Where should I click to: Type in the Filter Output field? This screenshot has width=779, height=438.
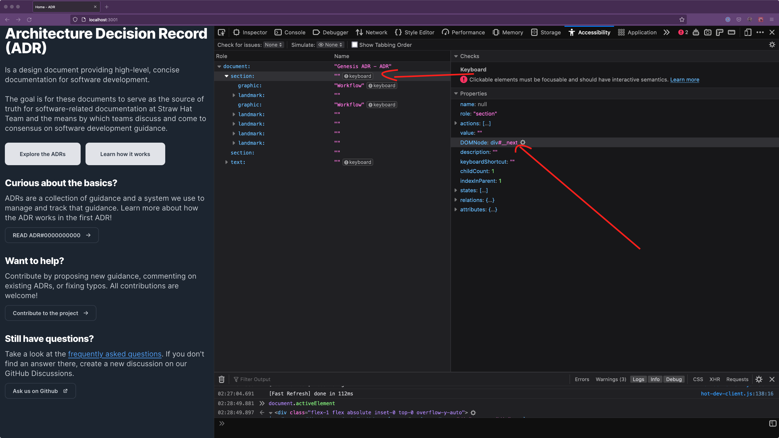[274, 379]
